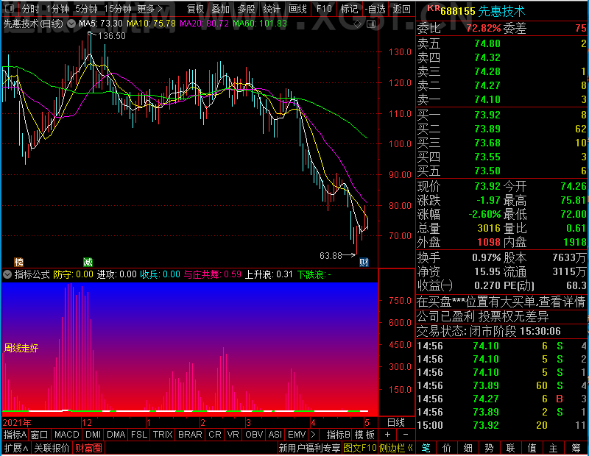Screen dimensions: 589x456
Task: Click the 榜 marker on the chart
Action: pos(18,262)
